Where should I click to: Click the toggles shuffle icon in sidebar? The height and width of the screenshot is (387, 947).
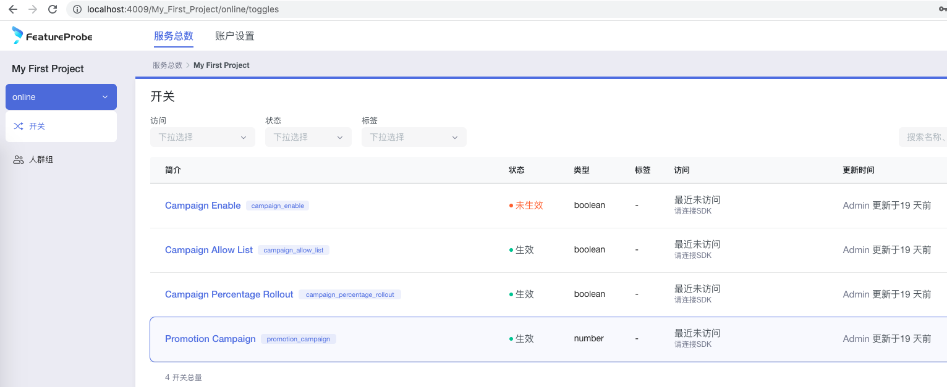19,127
